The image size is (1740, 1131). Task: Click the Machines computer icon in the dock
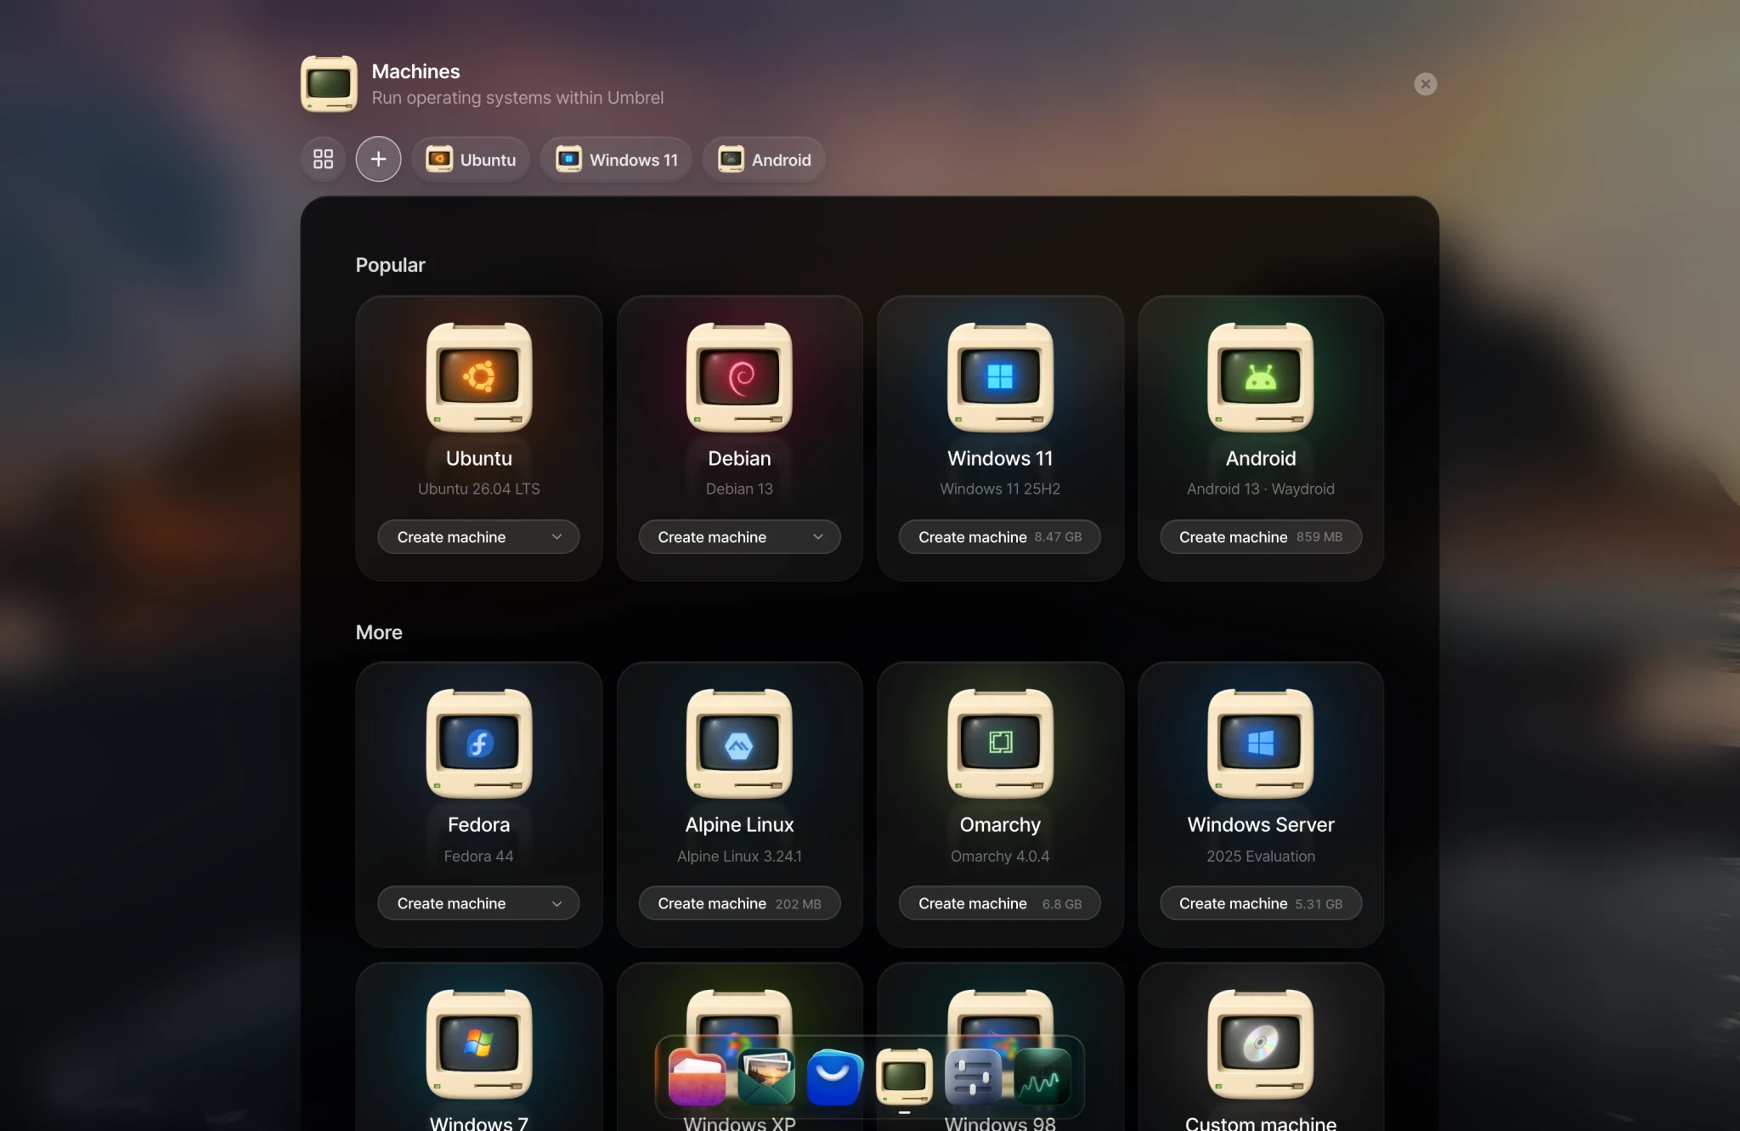(904, 1077)
